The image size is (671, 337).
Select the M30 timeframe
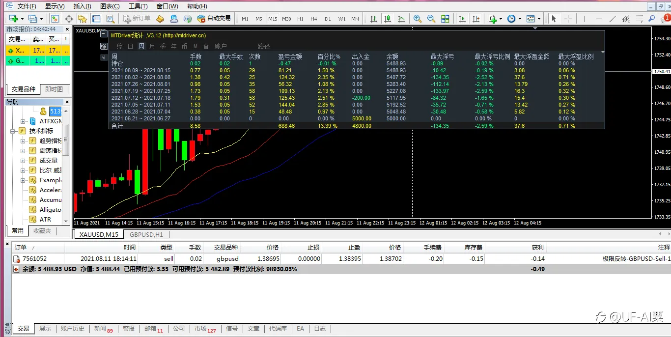[x=286, y=19]
